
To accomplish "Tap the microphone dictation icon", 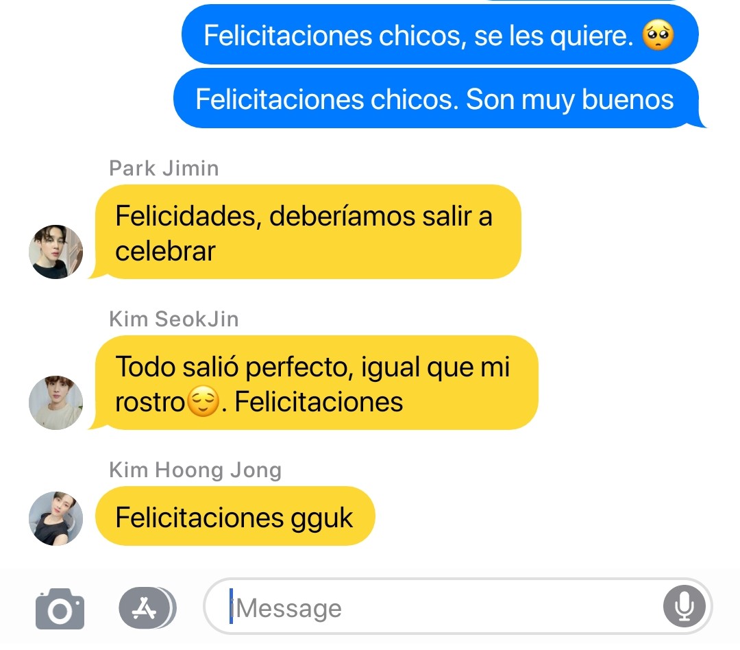I will [684, 607].
